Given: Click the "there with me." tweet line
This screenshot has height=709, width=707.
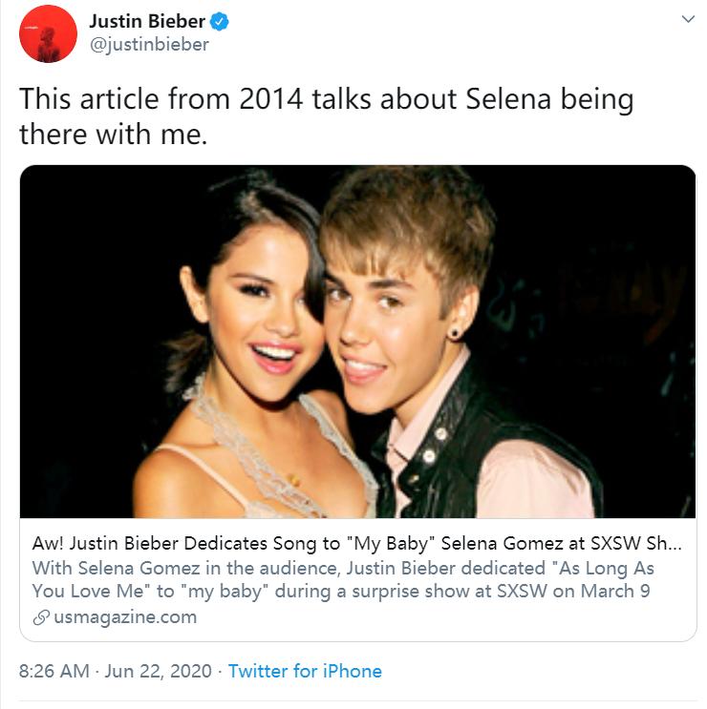Looking at the screenshot, I should coord(113,134).
